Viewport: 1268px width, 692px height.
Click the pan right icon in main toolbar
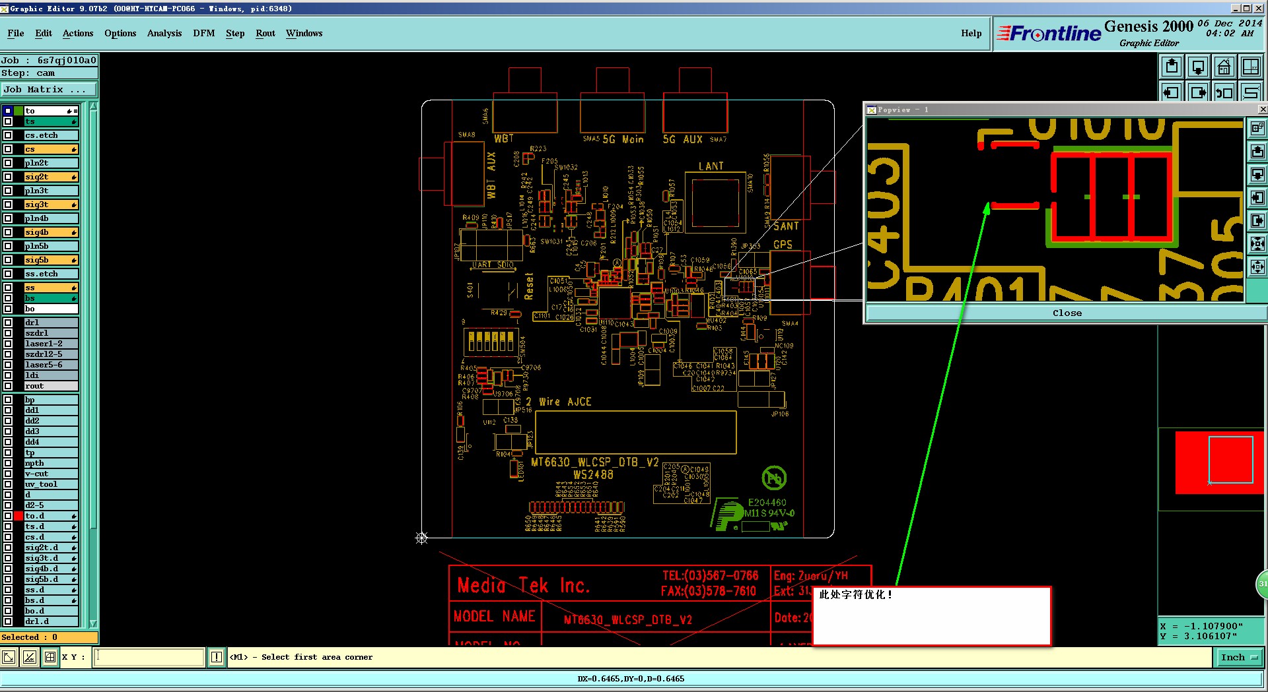click(x=1198, y=92)
